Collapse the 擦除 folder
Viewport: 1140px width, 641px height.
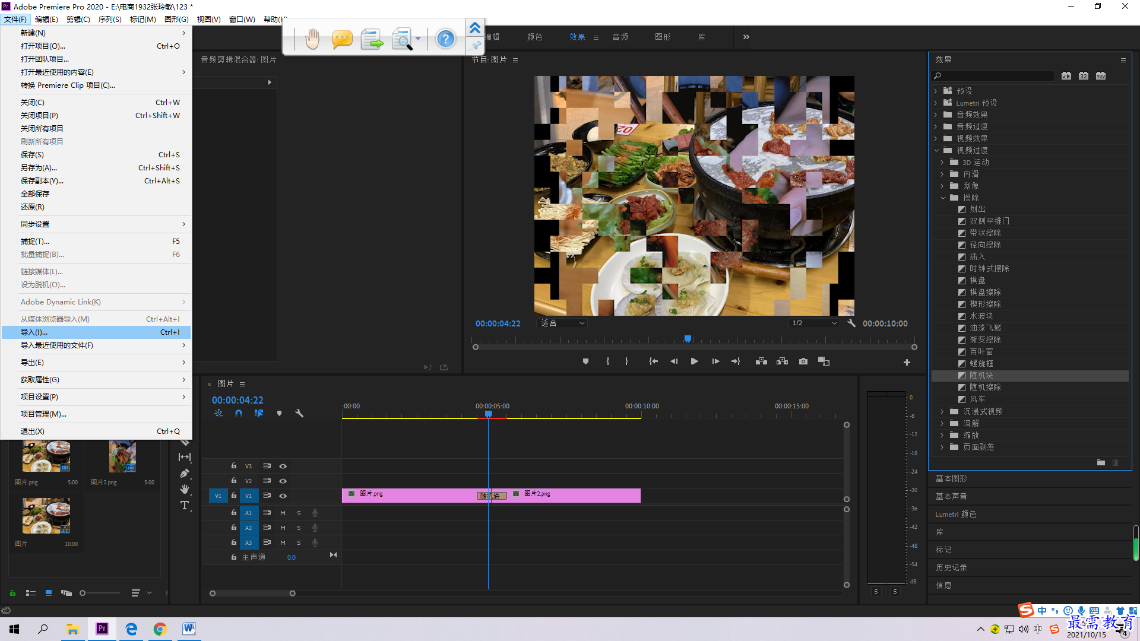coord(943,198)
